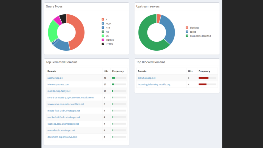Uncheck dns1.home.local#53 upstream server
This screenshot has height=148, width=263.
tap(187, 36)
